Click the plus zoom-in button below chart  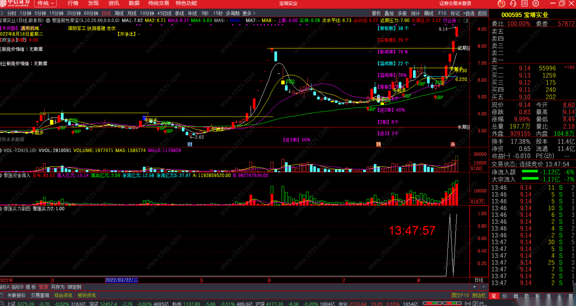[x=474, y=287]
